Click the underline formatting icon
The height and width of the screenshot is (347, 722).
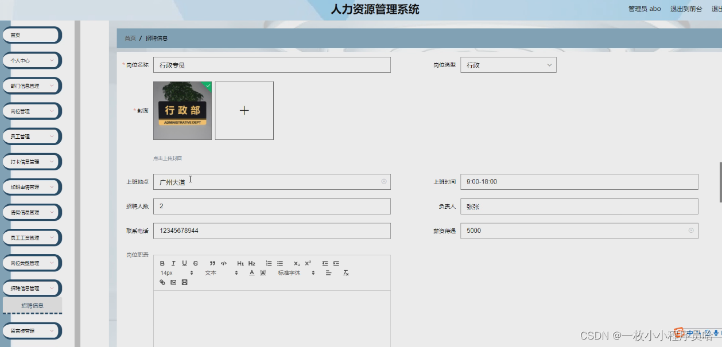point(184,263)
